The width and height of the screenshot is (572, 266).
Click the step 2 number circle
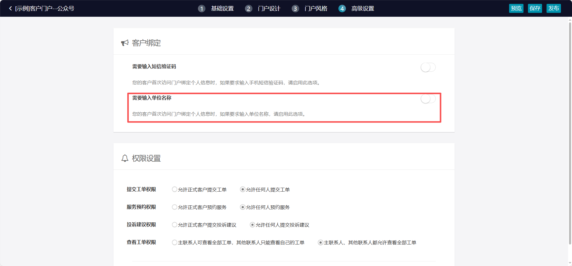tap(248, 8)
